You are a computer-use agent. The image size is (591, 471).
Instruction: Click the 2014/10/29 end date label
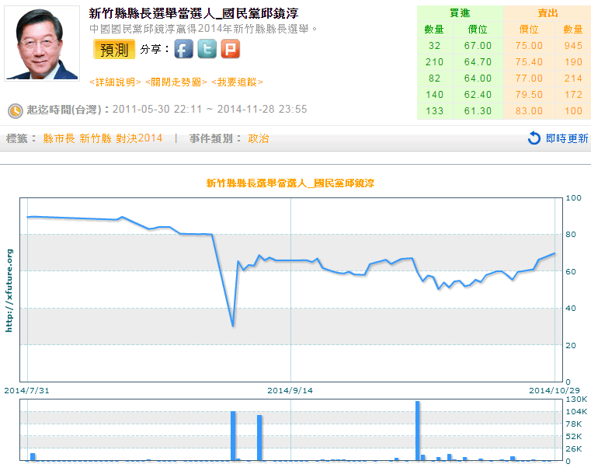(x=554, y=390)
